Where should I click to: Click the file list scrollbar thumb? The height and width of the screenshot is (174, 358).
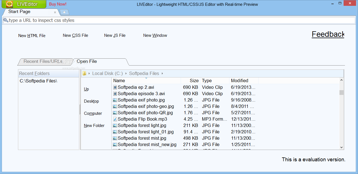coord(341,92)
